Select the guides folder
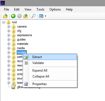 pyautogui.click(x=21, y=39)
